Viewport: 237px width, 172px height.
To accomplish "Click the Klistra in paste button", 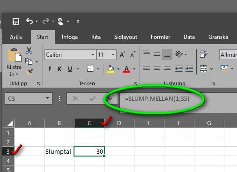I will click(14, 62).
